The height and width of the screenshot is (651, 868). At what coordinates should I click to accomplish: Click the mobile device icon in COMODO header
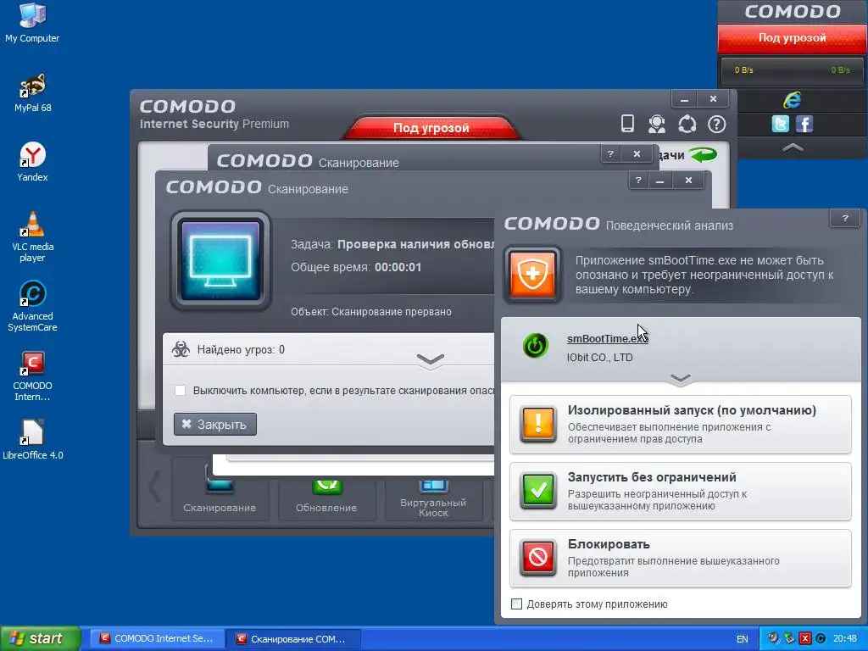click(627, 123)
